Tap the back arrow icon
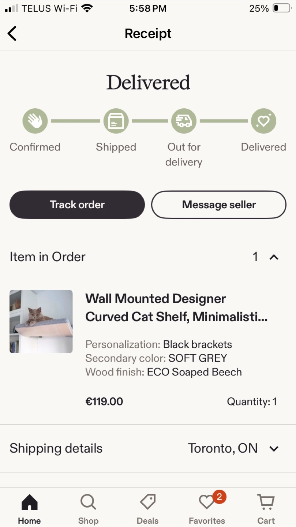 click(12, 34)
